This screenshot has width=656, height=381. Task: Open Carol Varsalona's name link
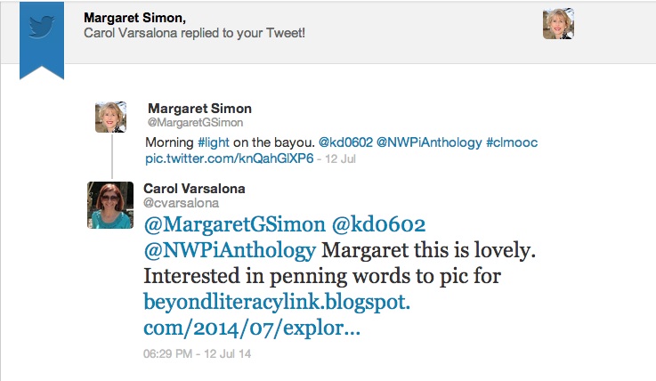click(x=197, y=189)
